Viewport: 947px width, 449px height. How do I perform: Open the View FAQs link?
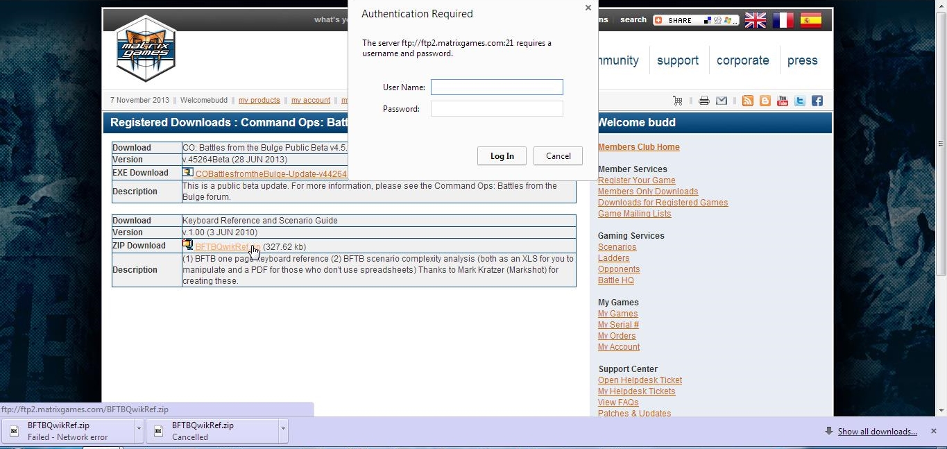618,403
